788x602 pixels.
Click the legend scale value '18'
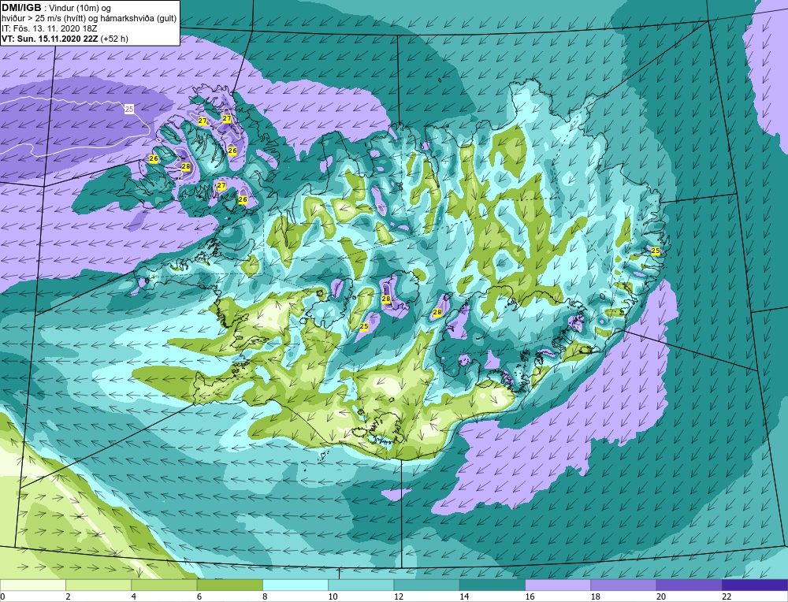[x=596, y=596]
